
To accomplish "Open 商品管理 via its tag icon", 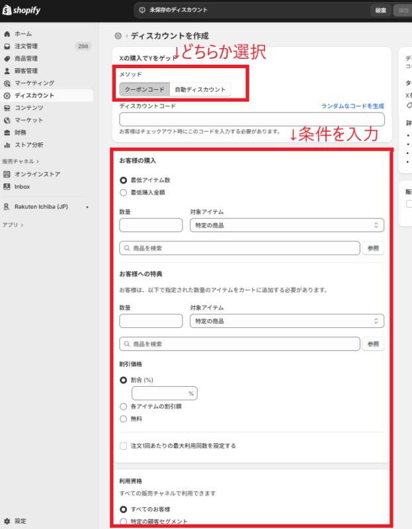I will click(7, 59).
